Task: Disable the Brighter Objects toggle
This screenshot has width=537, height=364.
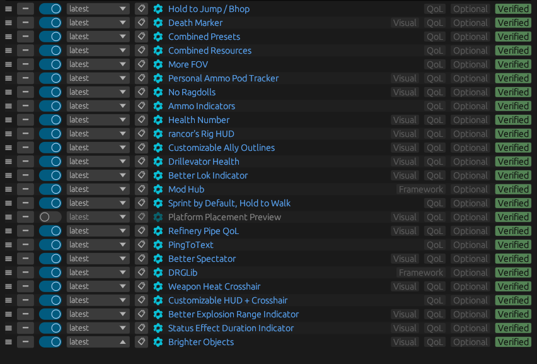Action: click(x=50, y=342)
